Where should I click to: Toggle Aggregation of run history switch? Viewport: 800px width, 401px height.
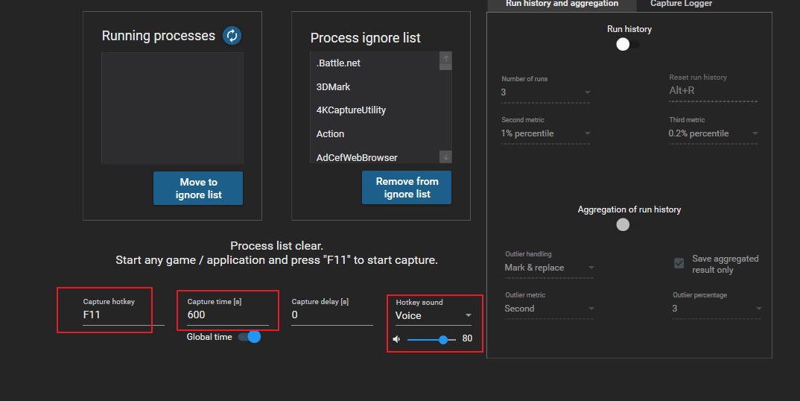[x=623, y=224]
